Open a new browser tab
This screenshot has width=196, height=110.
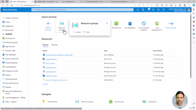[133, 2]
